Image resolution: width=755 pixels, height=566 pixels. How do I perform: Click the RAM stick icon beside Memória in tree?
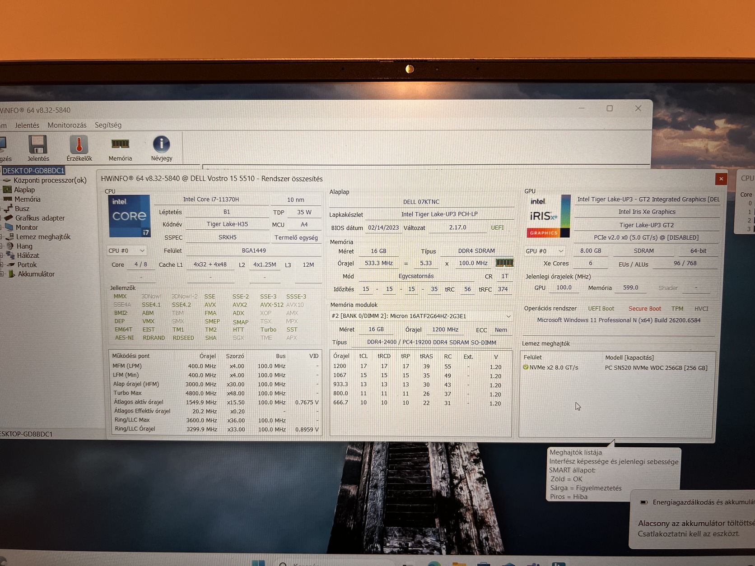pos(8,199)
